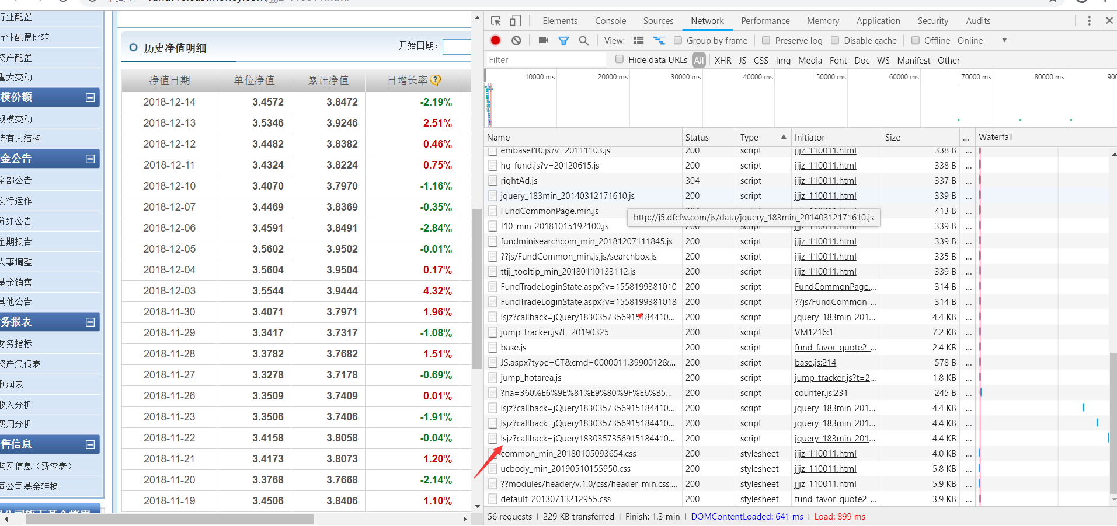Screen dimensions: 1117x526
Task: Collapse the 公告 sidebar section minus icon
Action: (91, 159)
